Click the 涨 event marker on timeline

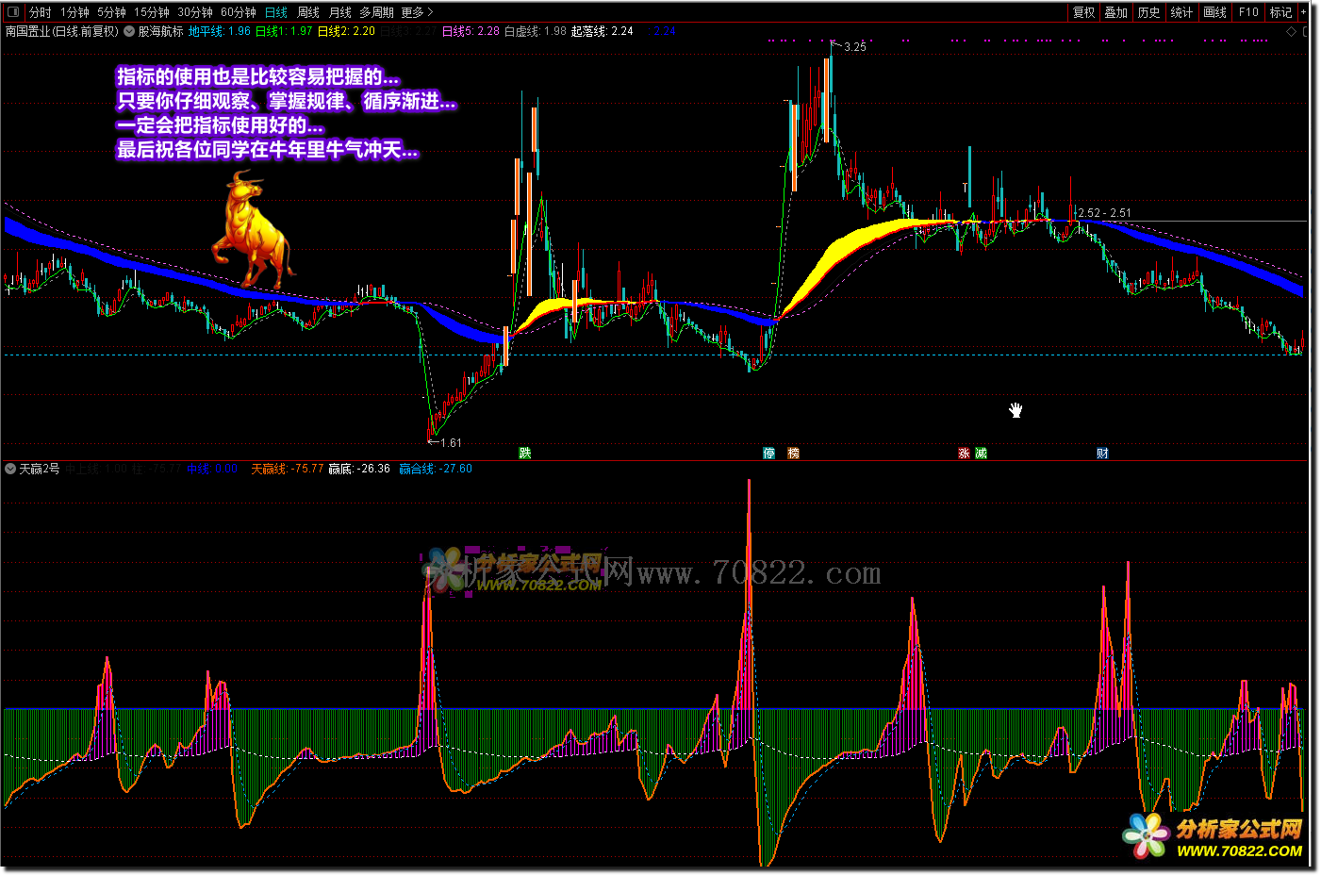point(965,454)
